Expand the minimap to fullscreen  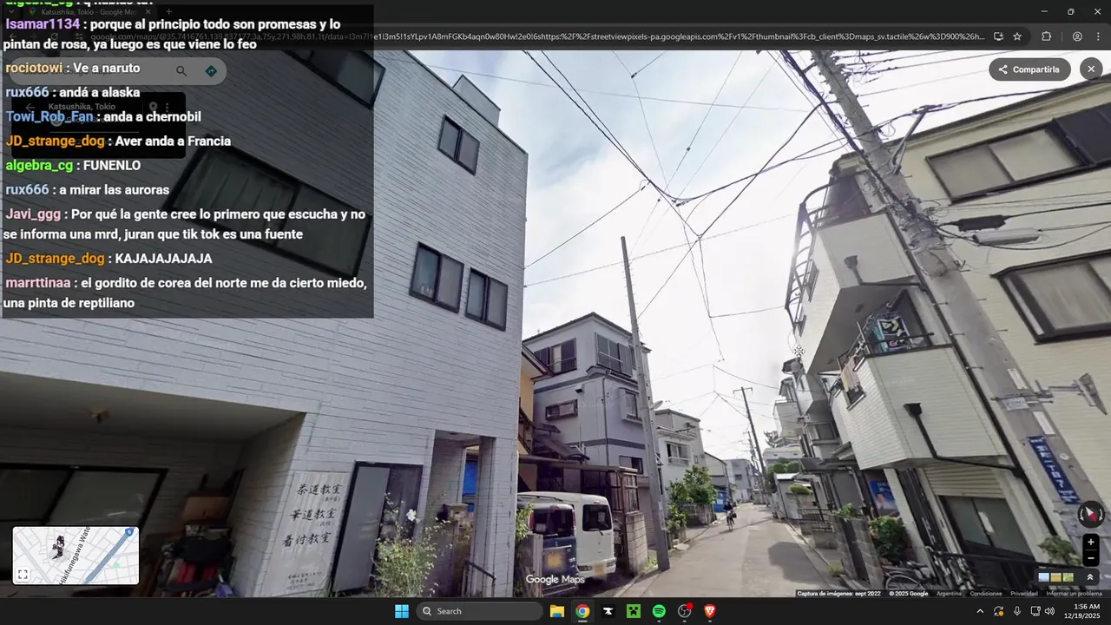(23, 575)
